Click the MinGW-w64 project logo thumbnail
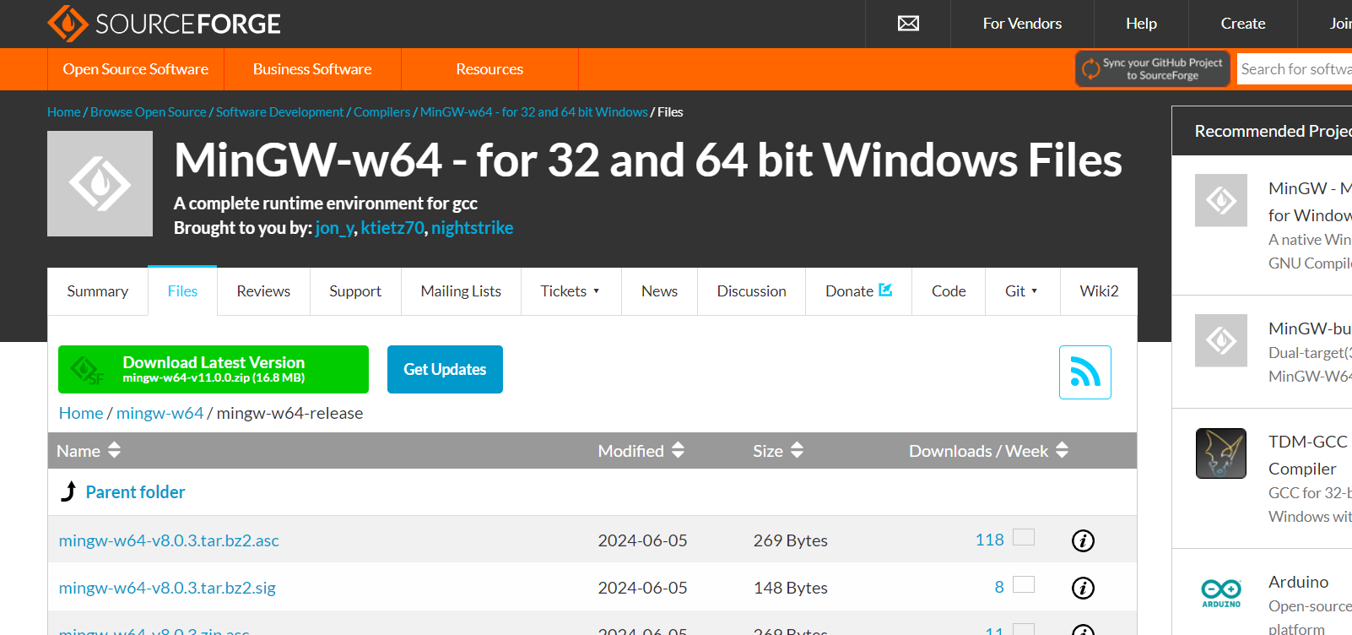The image size is (1352, 635). [x=100, y=183]
